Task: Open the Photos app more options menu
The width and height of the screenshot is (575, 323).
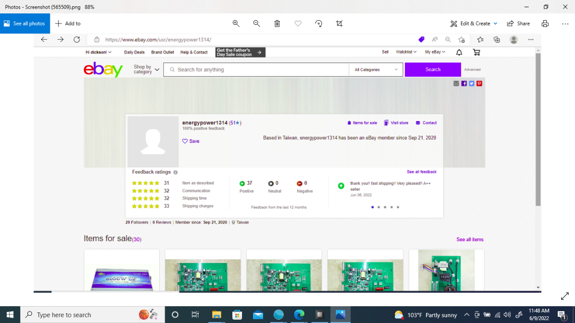Action: [x=565, y=23]
